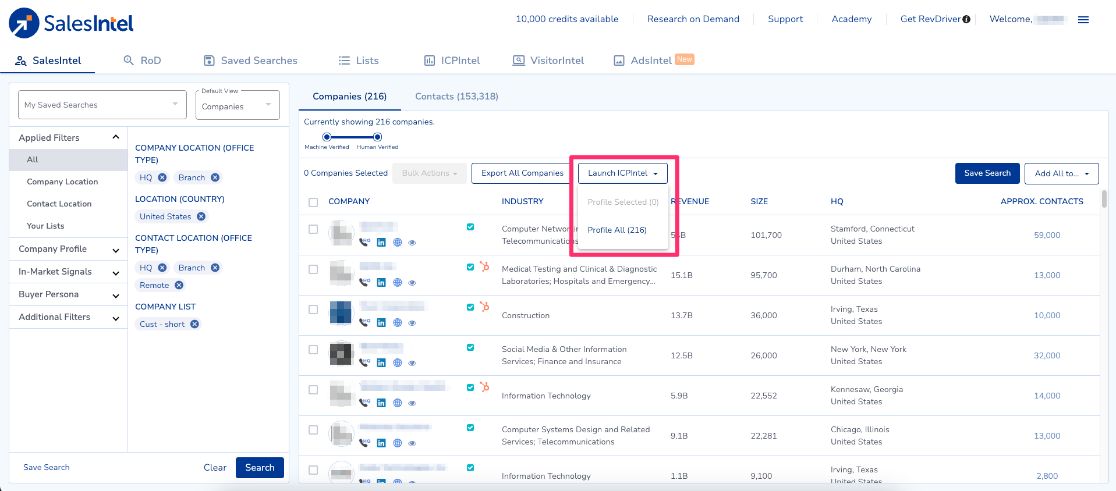Open Research on Demand link
This screenshot has width=1116, height=491.
point(693,19)
